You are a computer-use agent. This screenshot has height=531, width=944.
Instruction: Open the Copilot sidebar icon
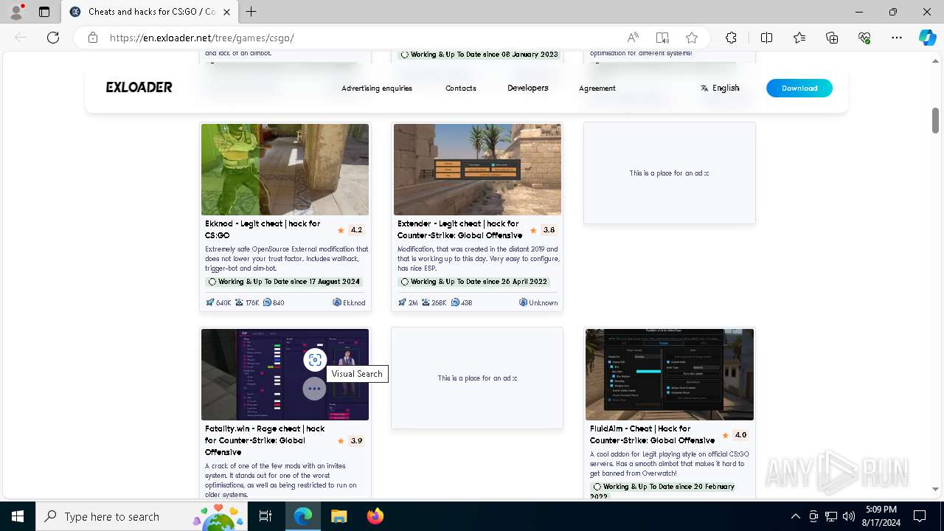point(927,38)
